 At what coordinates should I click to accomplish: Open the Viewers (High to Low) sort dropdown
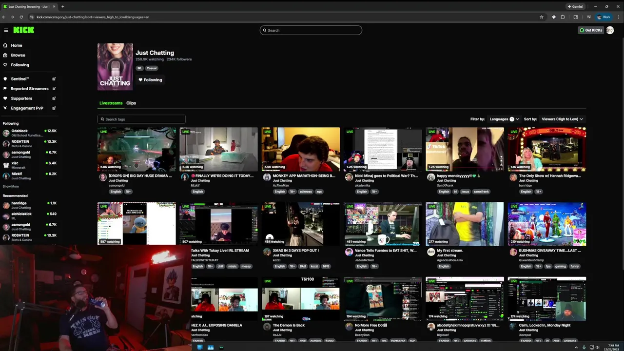click(x=562, y=119)
